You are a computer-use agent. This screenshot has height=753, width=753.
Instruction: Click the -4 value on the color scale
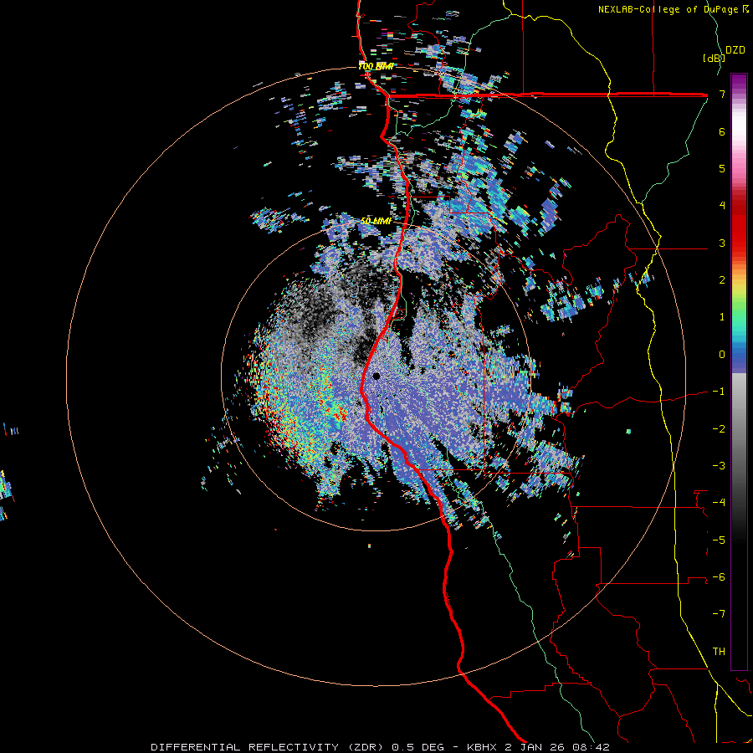pyautogui.click(x=719, y=503)
